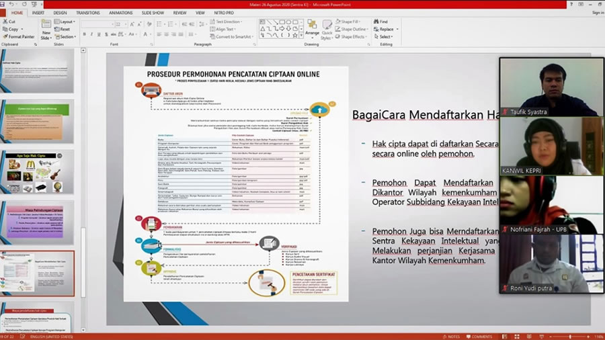Click the Sign in link
Image resolution: width=605 pixels, height=340 pixels.
pos(597,13)
